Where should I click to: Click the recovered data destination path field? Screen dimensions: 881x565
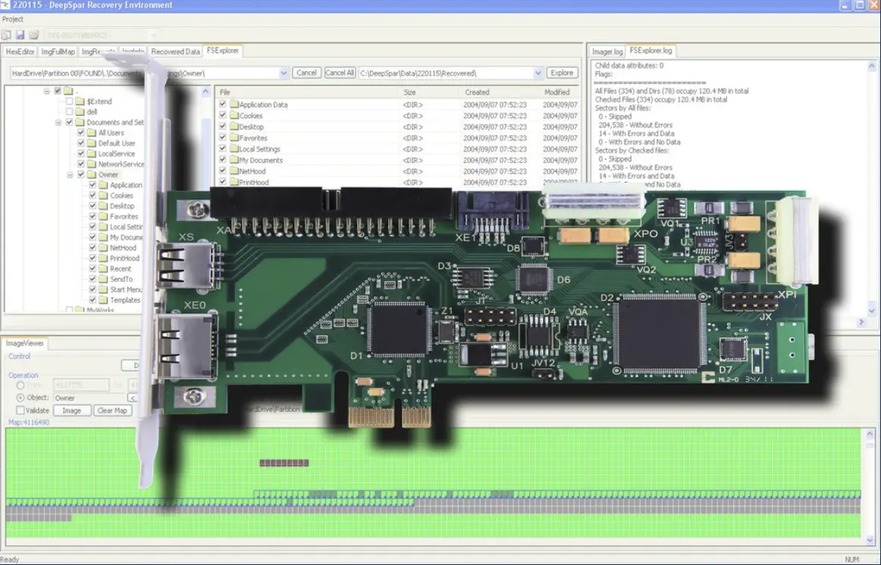coord(417,72)
